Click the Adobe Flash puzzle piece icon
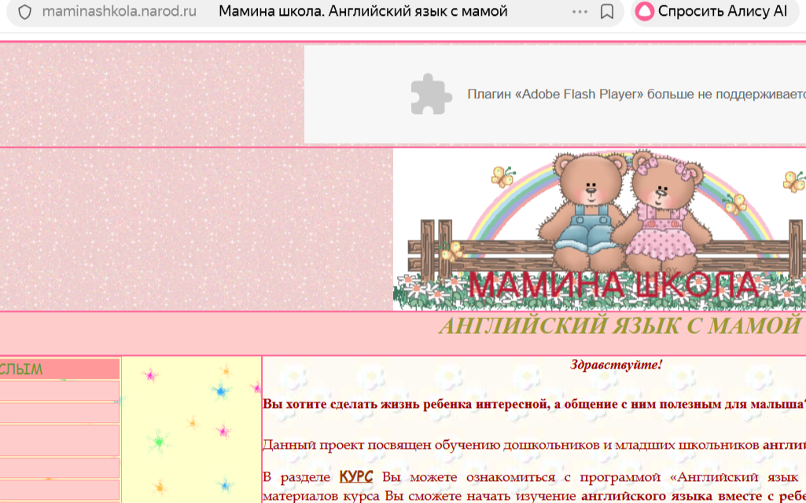Viewport: 806px width, 503px height. point(429,93)
